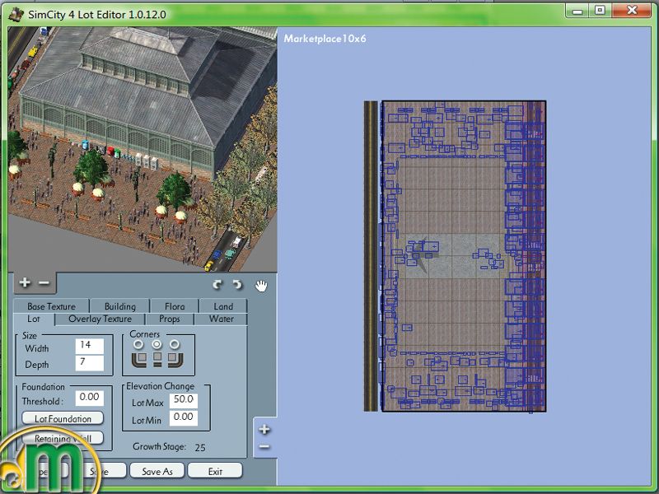Select the Lot tab
The width and height of the screenshot is (659, 494).
coord(34,319)
